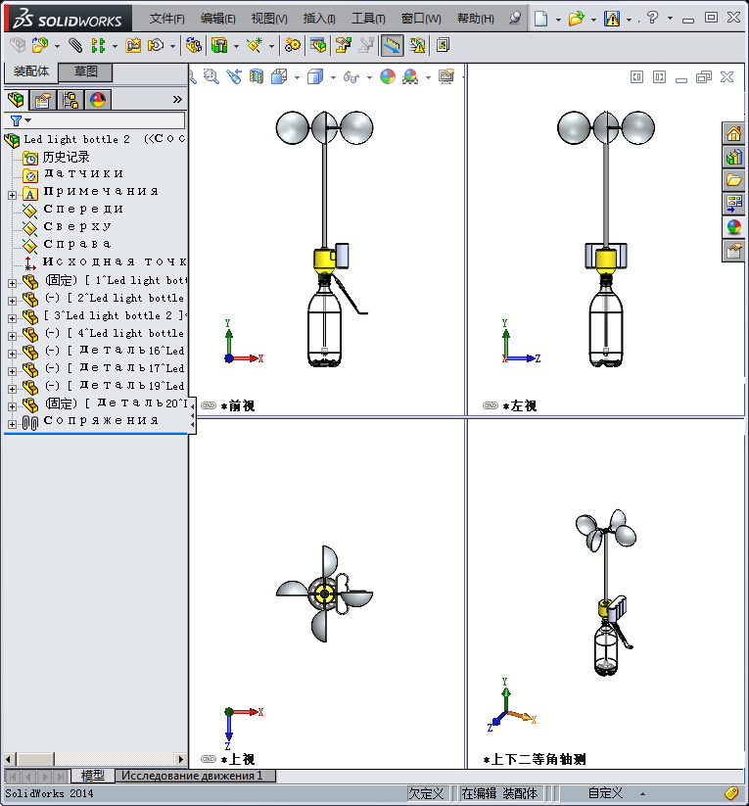
Task: Click the Interference Detection toolbar icon
Action: [x=417, y=45]
